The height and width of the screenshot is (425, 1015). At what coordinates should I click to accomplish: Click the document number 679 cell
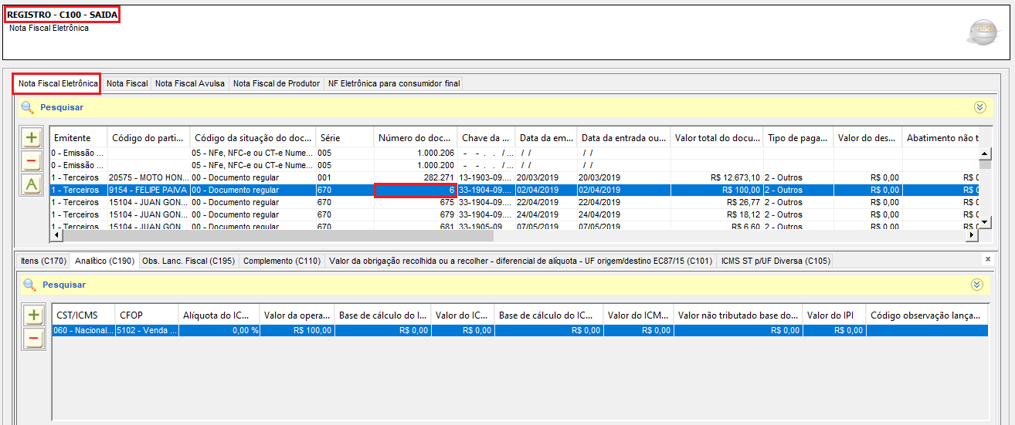(x=416, y=214)
